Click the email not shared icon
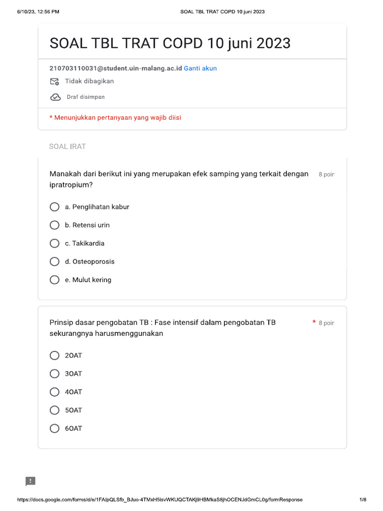 pyautogui.click(x=55, y=81)
